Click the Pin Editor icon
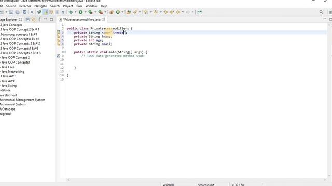 pos(199,12)
